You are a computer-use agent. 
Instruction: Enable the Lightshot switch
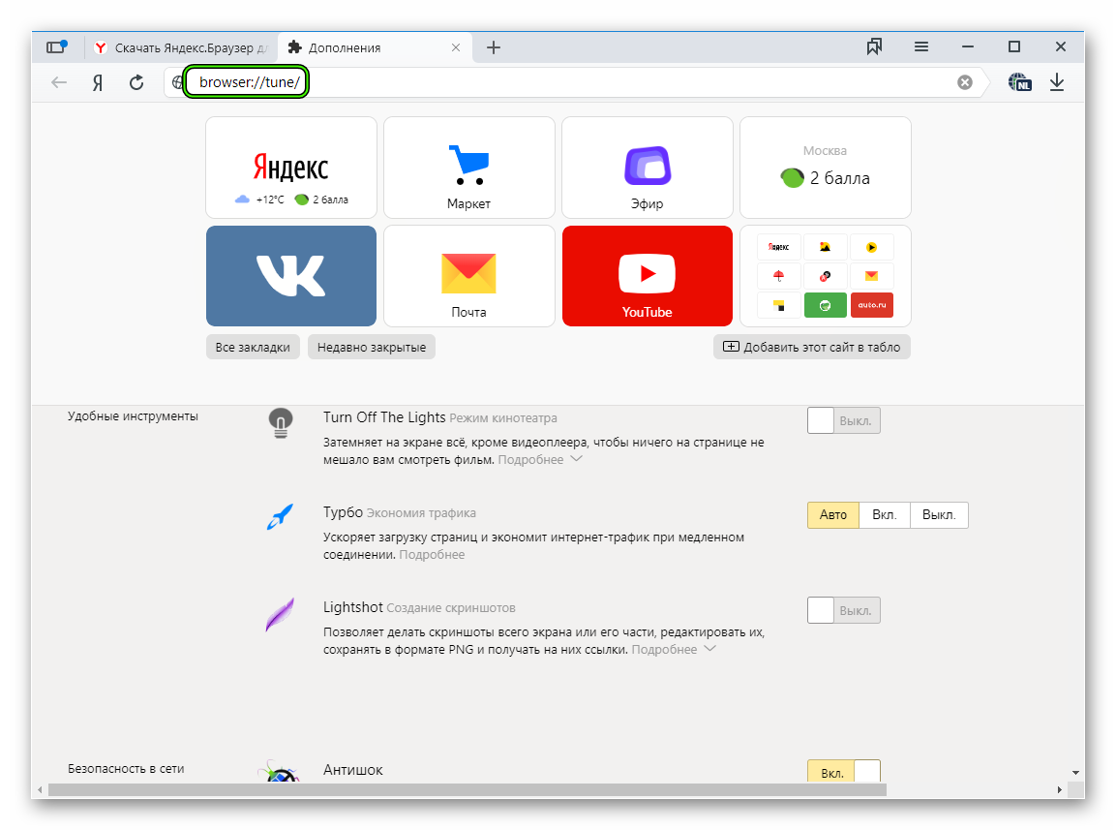(843, 610)
